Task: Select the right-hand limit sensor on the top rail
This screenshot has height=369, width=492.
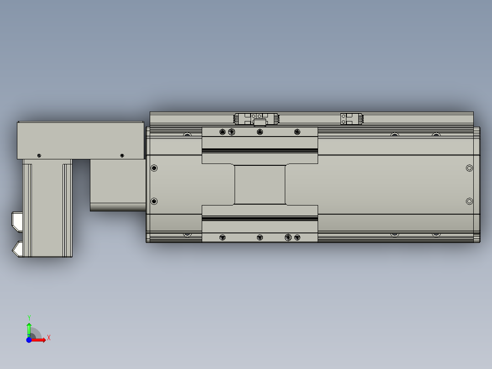Action: 351,119
